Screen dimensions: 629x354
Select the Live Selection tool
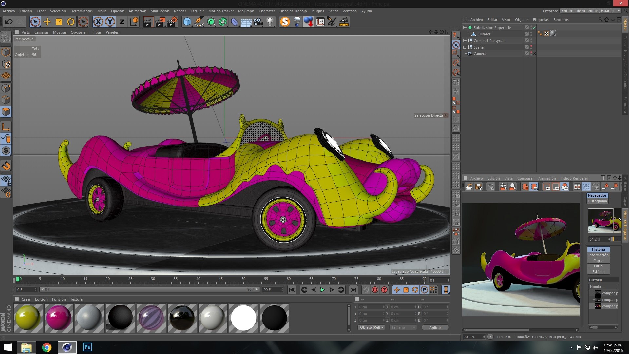[35, 22]
